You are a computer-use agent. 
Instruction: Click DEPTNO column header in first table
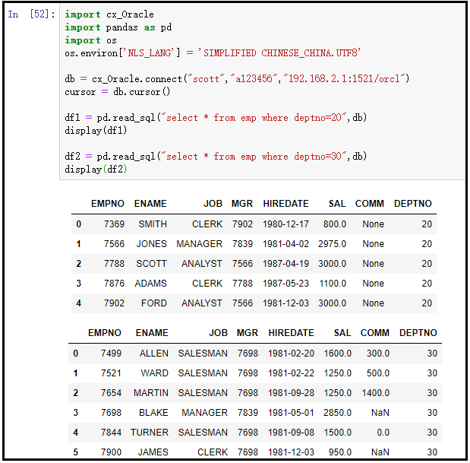(412, 204)
